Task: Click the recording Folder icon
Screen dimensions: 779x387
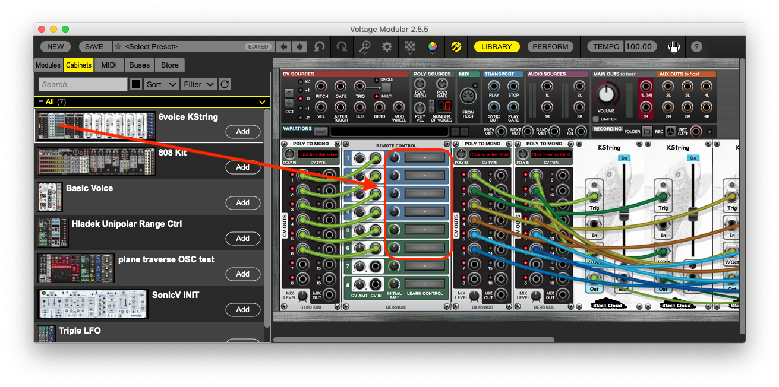Action: (x=647, y=131)
